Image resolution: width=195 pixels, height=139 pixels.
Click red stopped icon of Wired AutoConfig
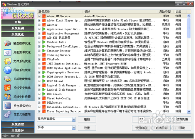pos(44,98)
